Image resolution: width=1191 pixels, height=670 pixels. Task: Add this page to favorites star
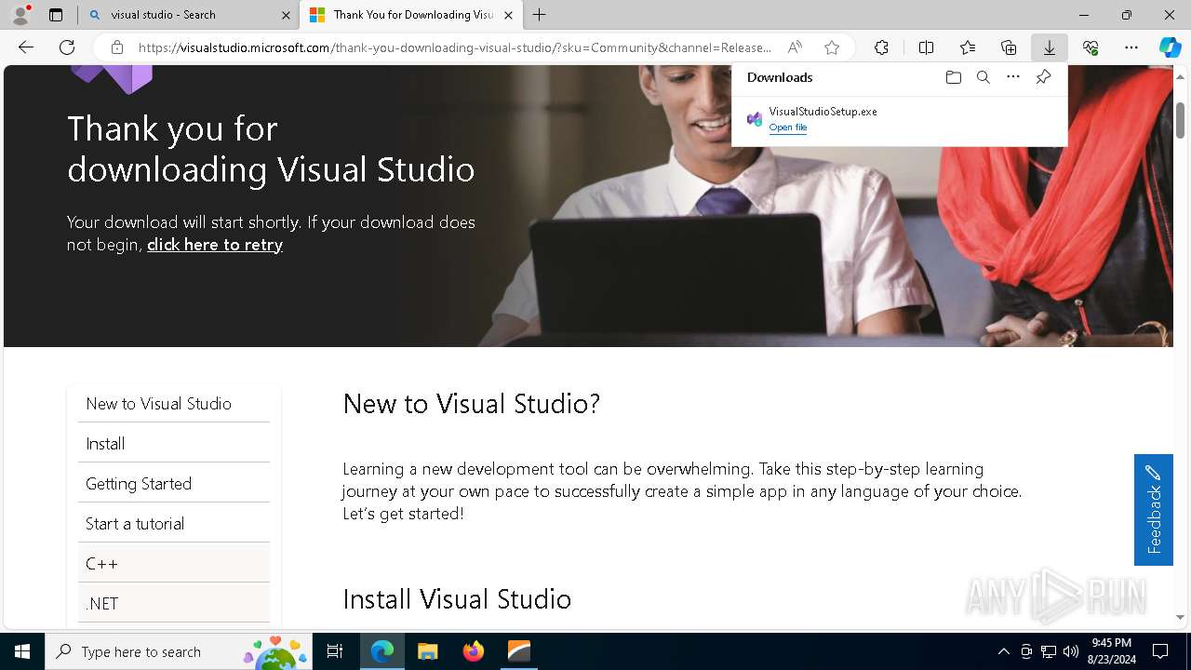click(x=832, y=47)
